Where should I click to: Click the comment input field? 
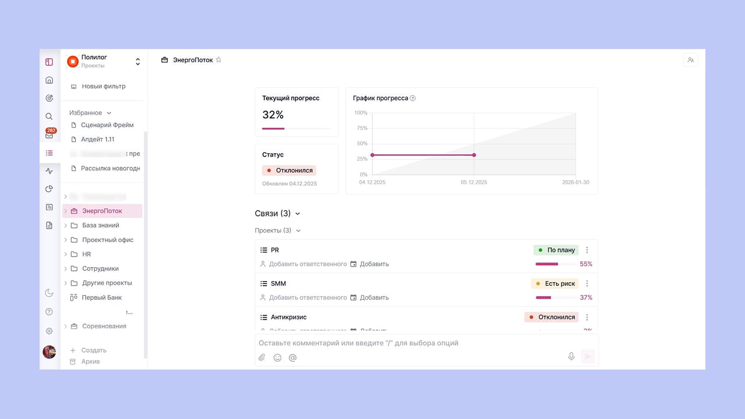click(407, 343)
